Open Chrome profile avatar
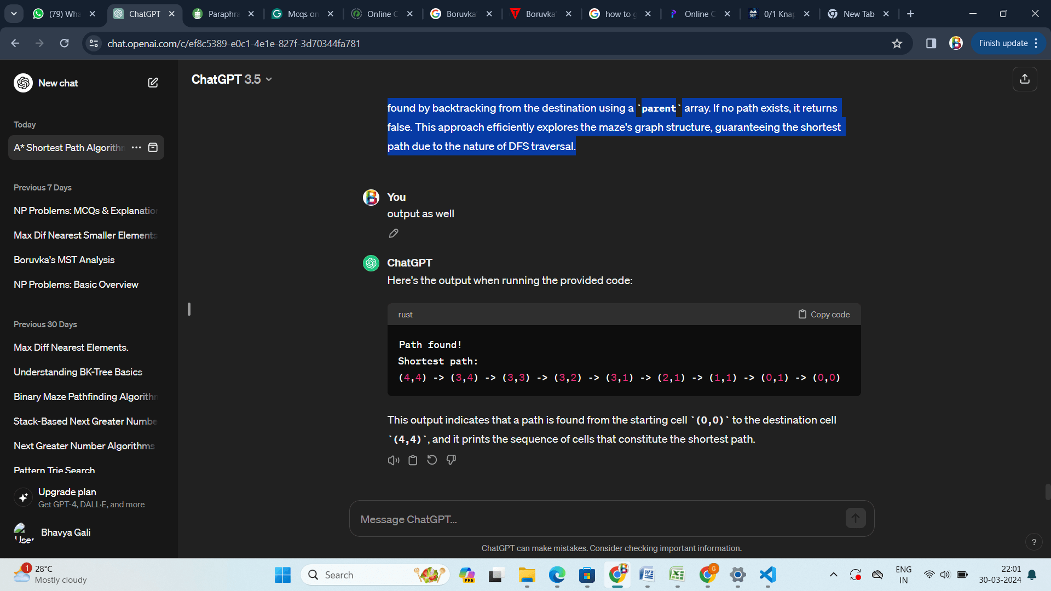Image resolution: width=1051 pixels, height=591 pixels. point(956,43)
